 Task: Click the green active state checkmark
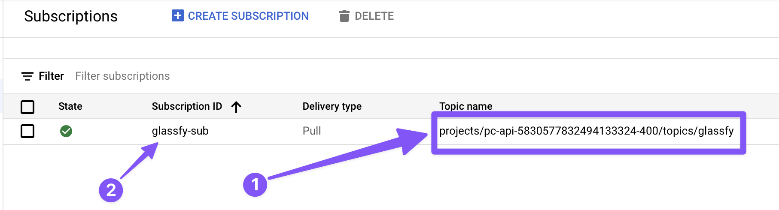tap(66, 131)
